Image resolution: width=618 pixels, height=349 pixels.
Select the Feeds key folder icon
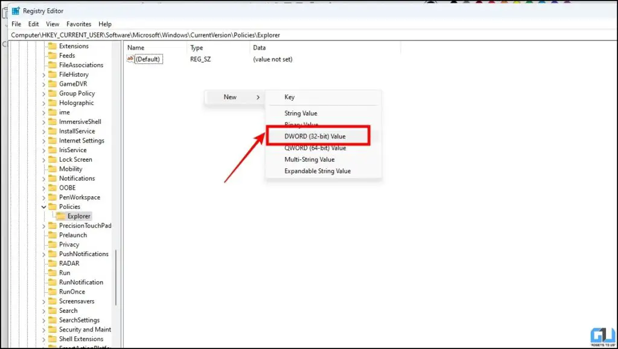[53, 56]
